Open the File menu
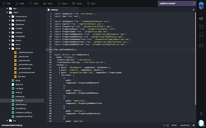 [x=7, y=4]
